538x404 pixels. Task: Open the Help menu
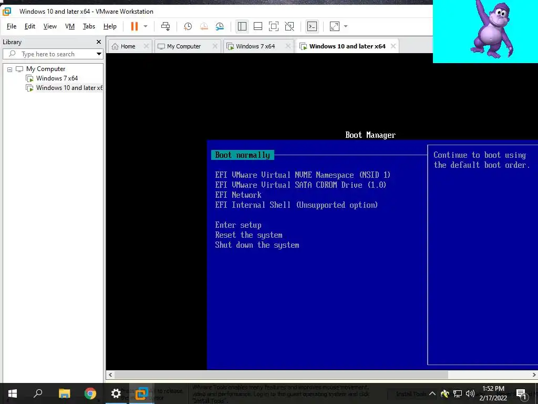[x=110, y=26]
